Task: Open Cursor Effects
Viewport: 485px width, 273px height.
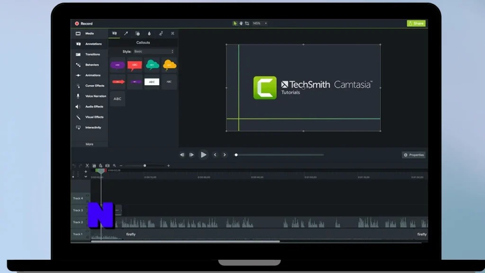Action: coord(90,86)
